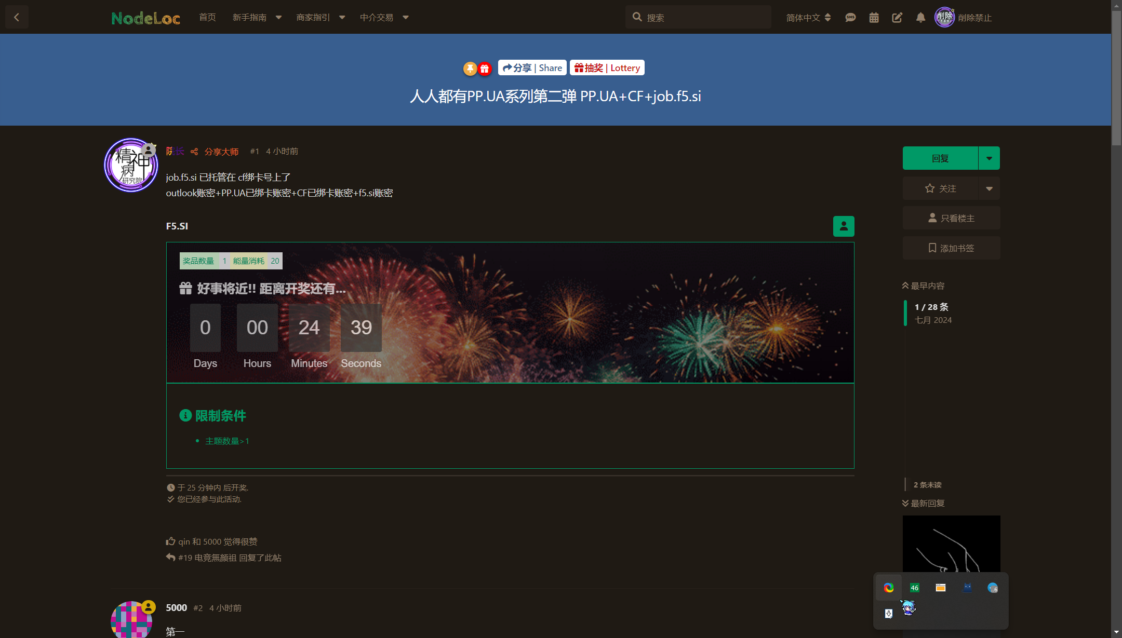Viewport: 1122px width, 638px height.
Task: Toggle 关注 follow on this topic
Action: [940, 188]
